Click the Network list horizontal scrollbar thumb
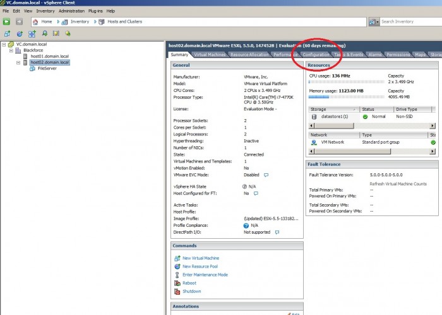Screen dimensions: 442x315 pos(352,151)
